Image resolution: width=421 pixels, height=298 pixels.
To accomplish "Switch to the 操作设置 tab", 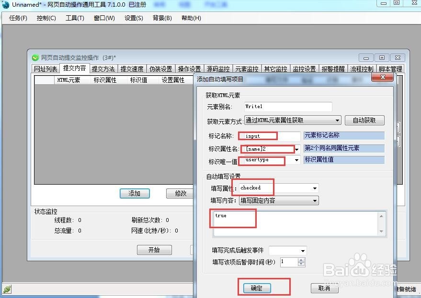I will 189,69.
